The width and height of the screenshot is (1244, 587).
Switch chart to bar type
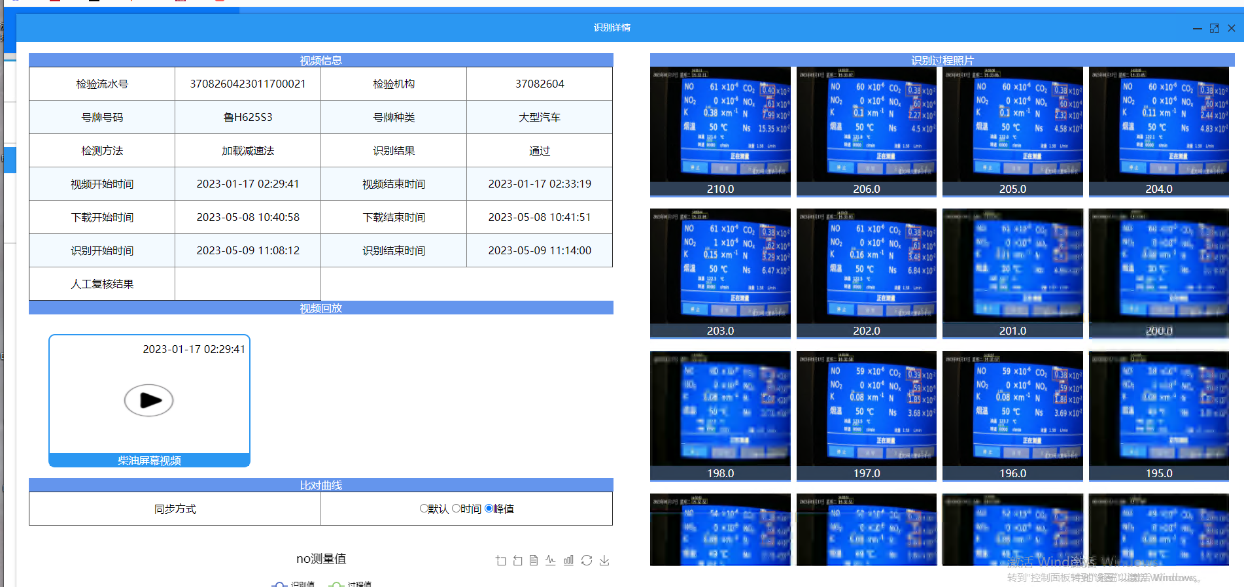568,560
